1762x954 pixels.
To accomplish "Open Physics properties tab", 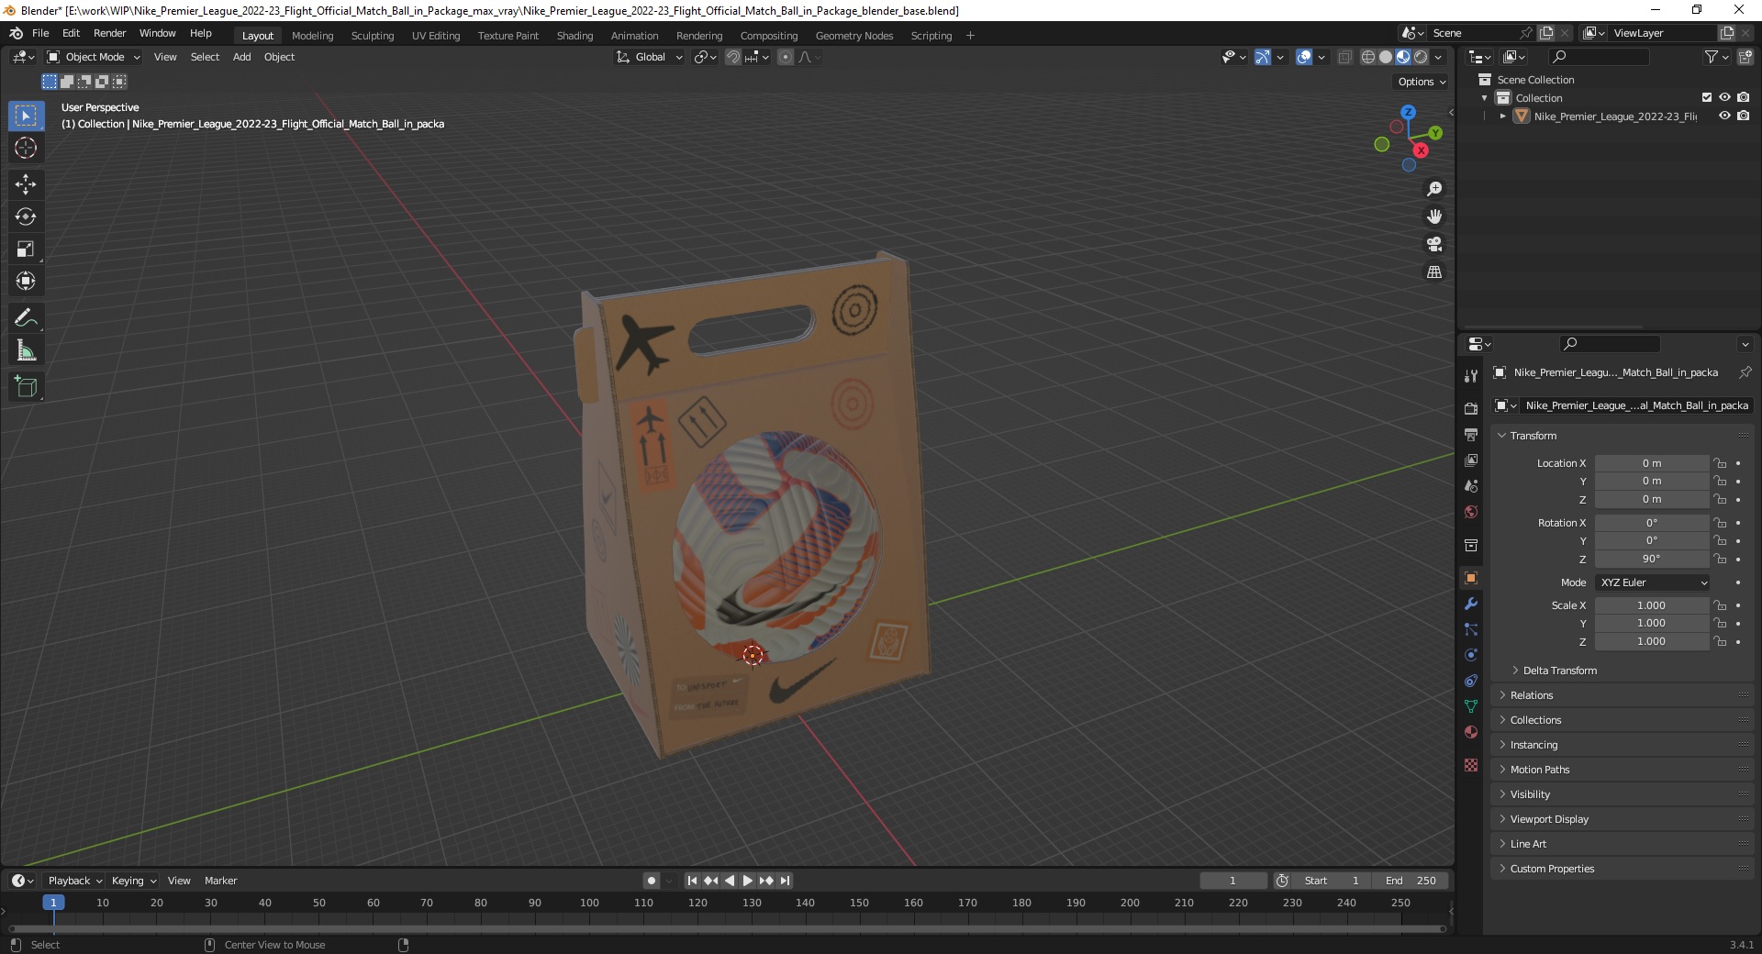I will click(1471, 655).
